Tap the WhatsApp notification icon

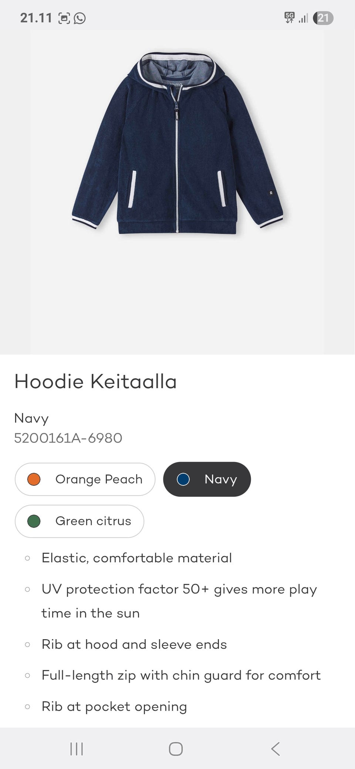(x=80, y=18)
